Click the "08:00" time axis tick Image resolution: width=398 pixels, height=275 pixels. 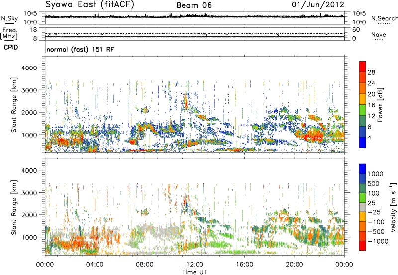point(145,265)
